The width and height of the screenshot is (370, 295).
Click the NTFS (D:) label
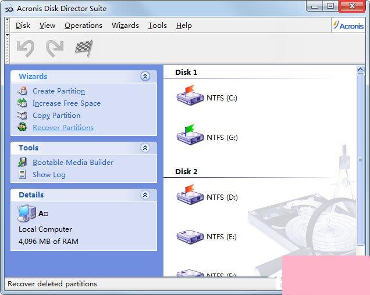(x=222, y=197)
